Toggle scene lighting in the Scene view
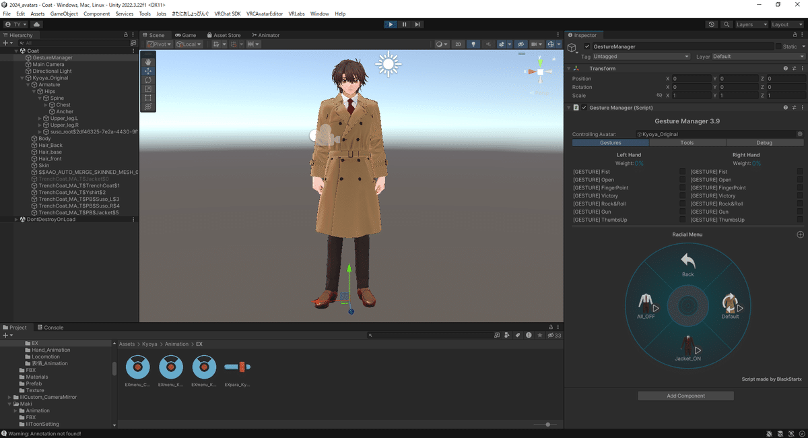Screen dimensions: 808x438 [473, 44]
